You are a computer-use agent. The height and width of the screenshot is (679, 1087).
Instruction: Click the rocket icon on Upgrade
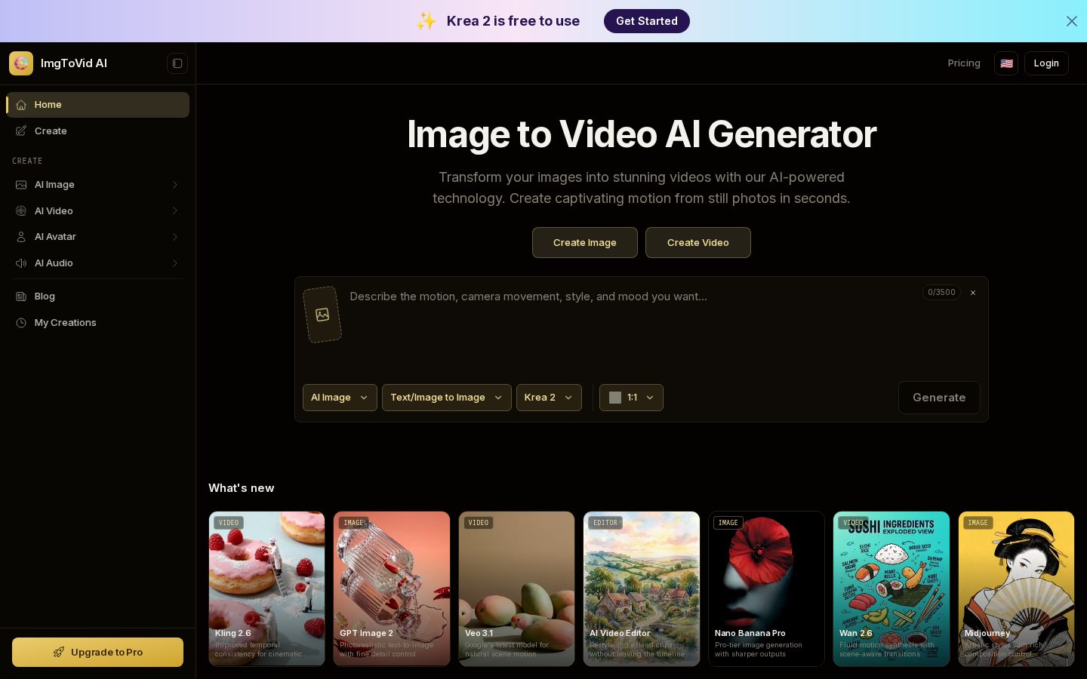[x=58, y=653]
